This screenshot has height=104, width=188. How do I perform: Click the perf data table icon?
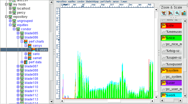tap(26, 62)
